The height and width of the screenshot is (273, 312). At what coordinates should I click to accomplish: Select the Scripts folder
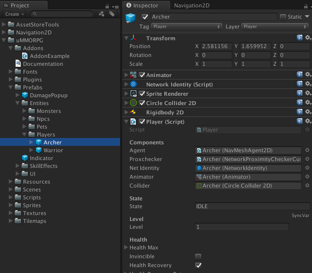coord(28,197)
